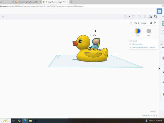Open the John Umekubo author link
The height and width of the screenshot is (123, 164).
137,44
